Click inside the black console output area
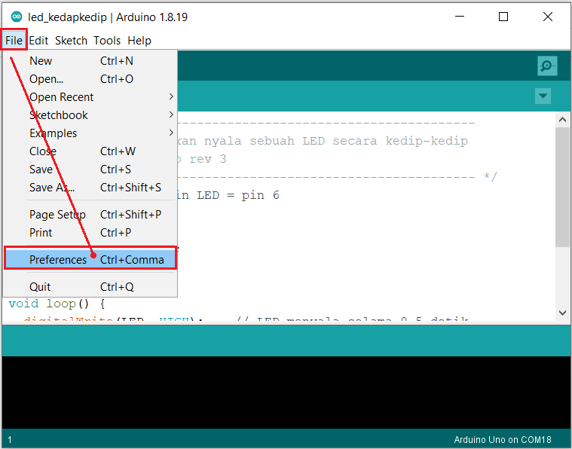Image resolution: width=572 pixels, height=449 pixels. 286,392
